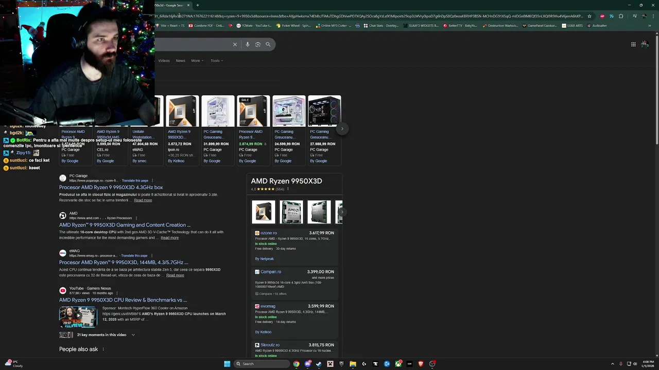Clear the Google search box with X

[x=235, y=44]
